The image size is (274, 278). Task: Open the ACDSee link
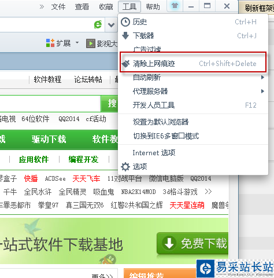coord(55,178)
